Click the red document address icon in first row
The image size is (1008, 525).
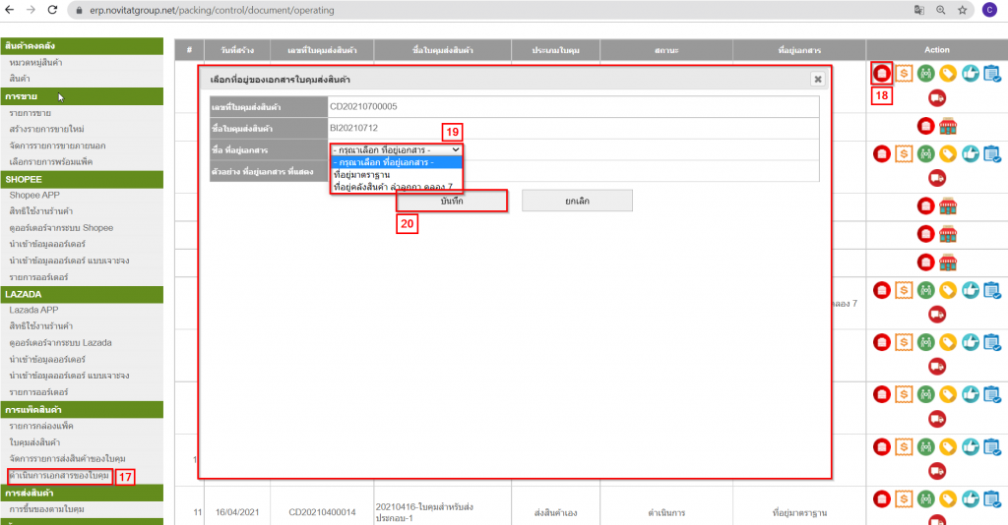(882, 73)
